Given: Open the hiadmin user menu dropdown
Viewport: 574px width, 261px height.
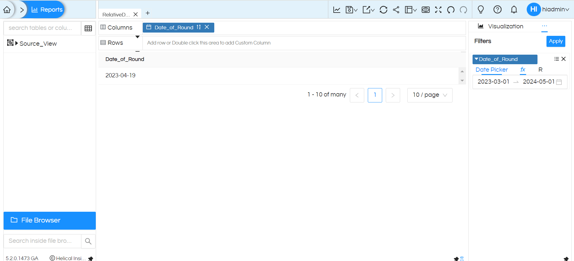Looking at the screenshot, I should [x=555, y=10].
